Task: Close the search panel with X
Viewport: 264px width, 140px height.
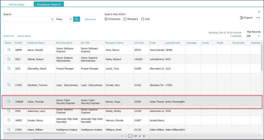Action: tap(259, 12)
